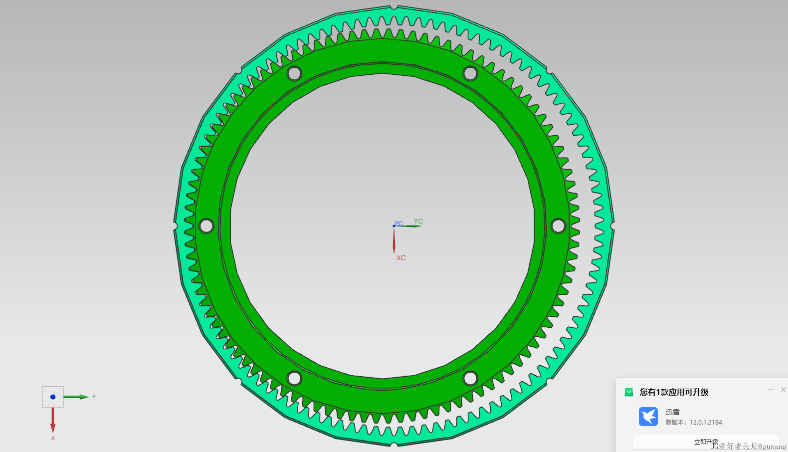Click the 立即升级 upgrade button
The height and width of the screenshot is (452, 788).
706,442
